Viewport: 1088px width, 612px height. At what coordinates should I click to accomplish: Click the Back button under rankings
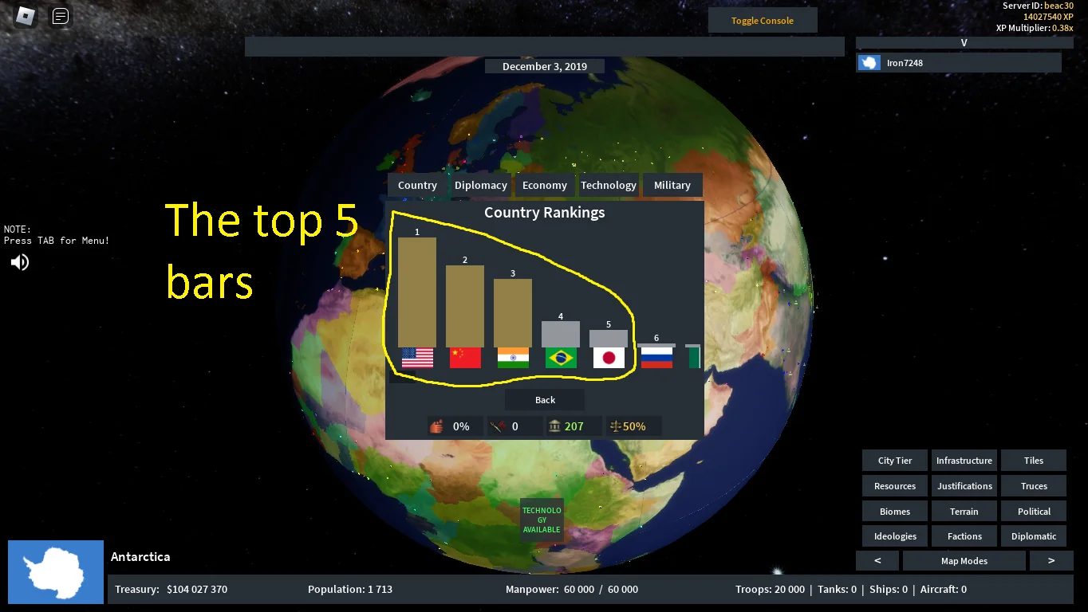tap(545, 400)
